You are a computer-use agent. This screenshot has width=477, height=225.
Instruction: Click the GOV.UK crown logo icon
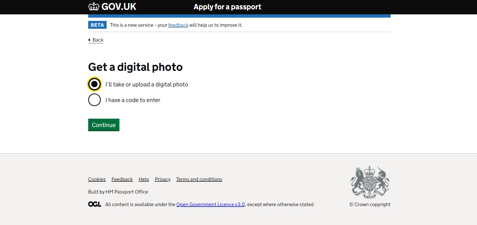tap(94, 7)
